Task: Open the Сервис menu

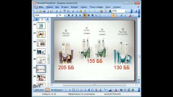Action: coord(84,7)
